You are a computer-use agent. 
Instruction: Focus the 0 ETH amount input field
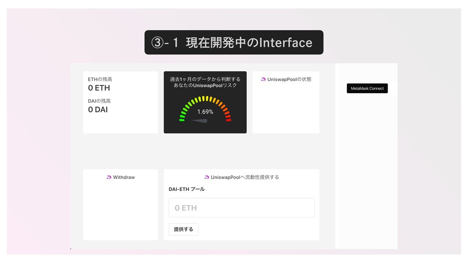point(241,208)
